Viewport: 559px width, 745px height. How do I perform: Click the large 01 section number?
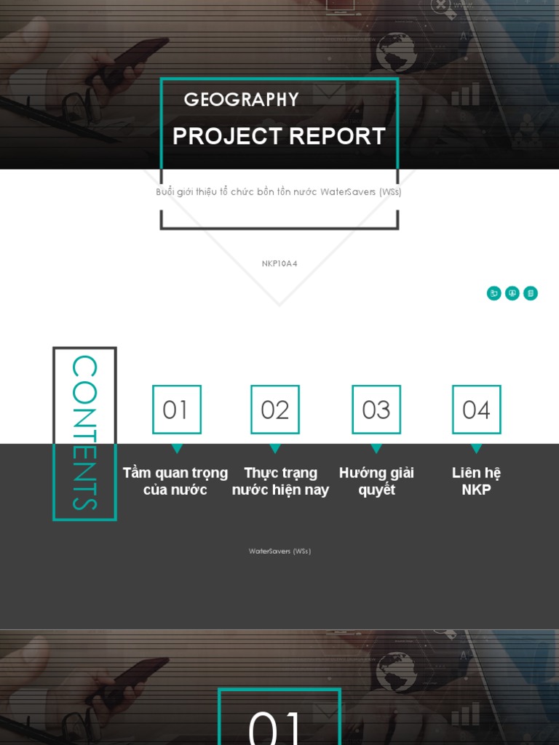275,728
